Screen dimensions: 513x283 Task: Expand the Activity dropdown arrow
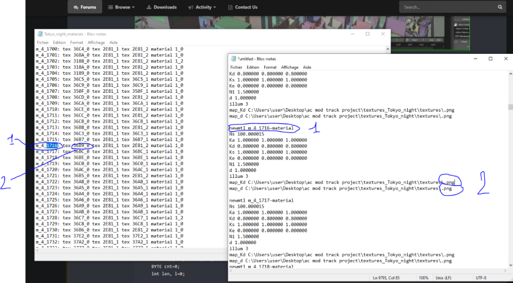(214, 8)
